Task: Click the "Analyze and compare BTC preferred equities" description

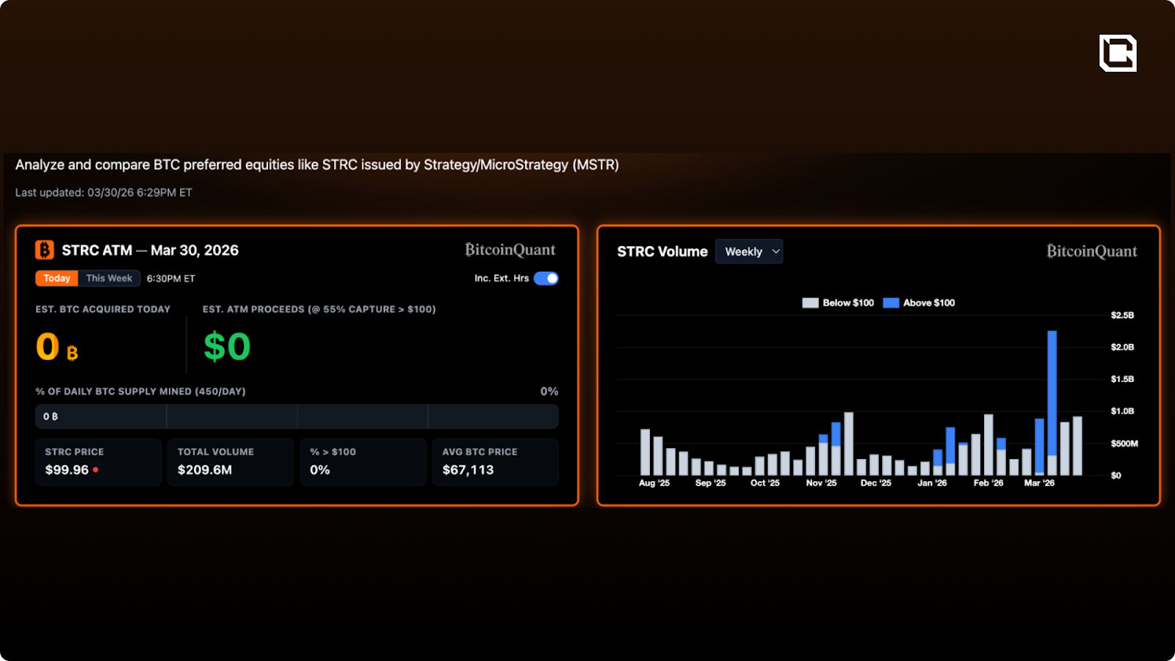Action: pyautogui.click(x=317, y=165)
